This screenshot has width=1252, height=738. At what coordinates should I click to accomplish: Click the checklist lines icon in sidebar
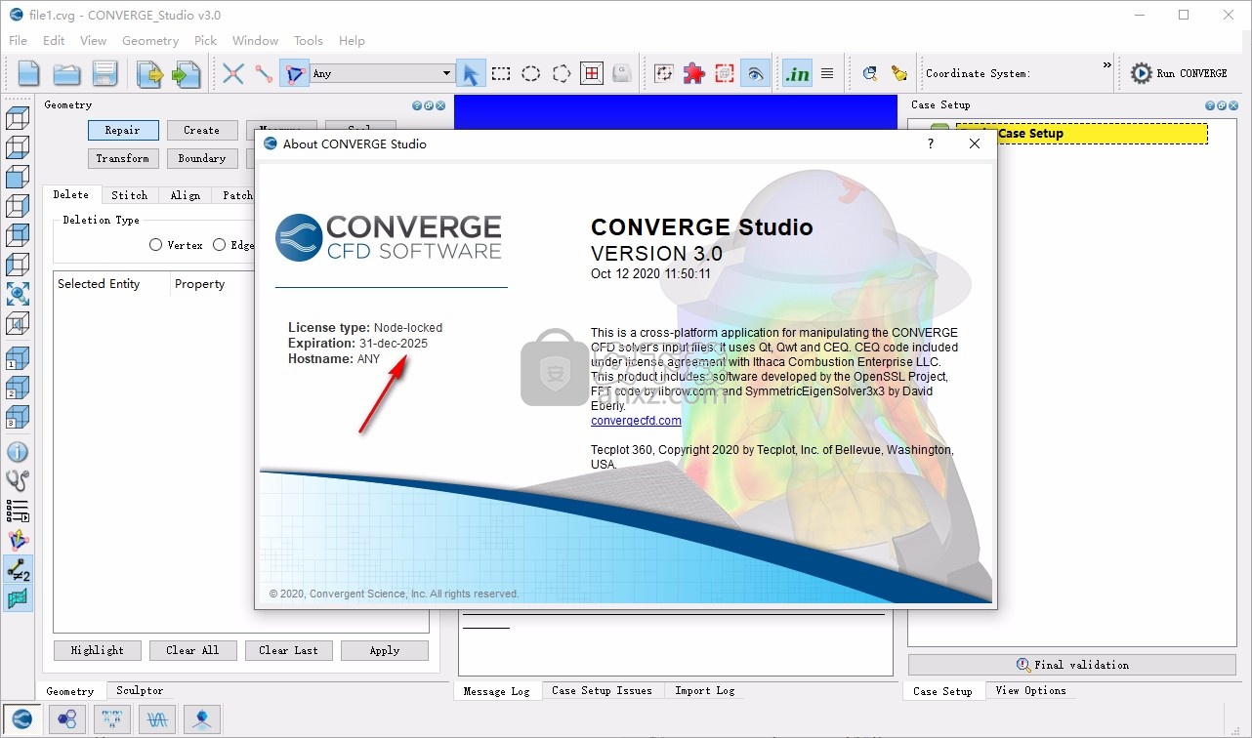(18, 510)
